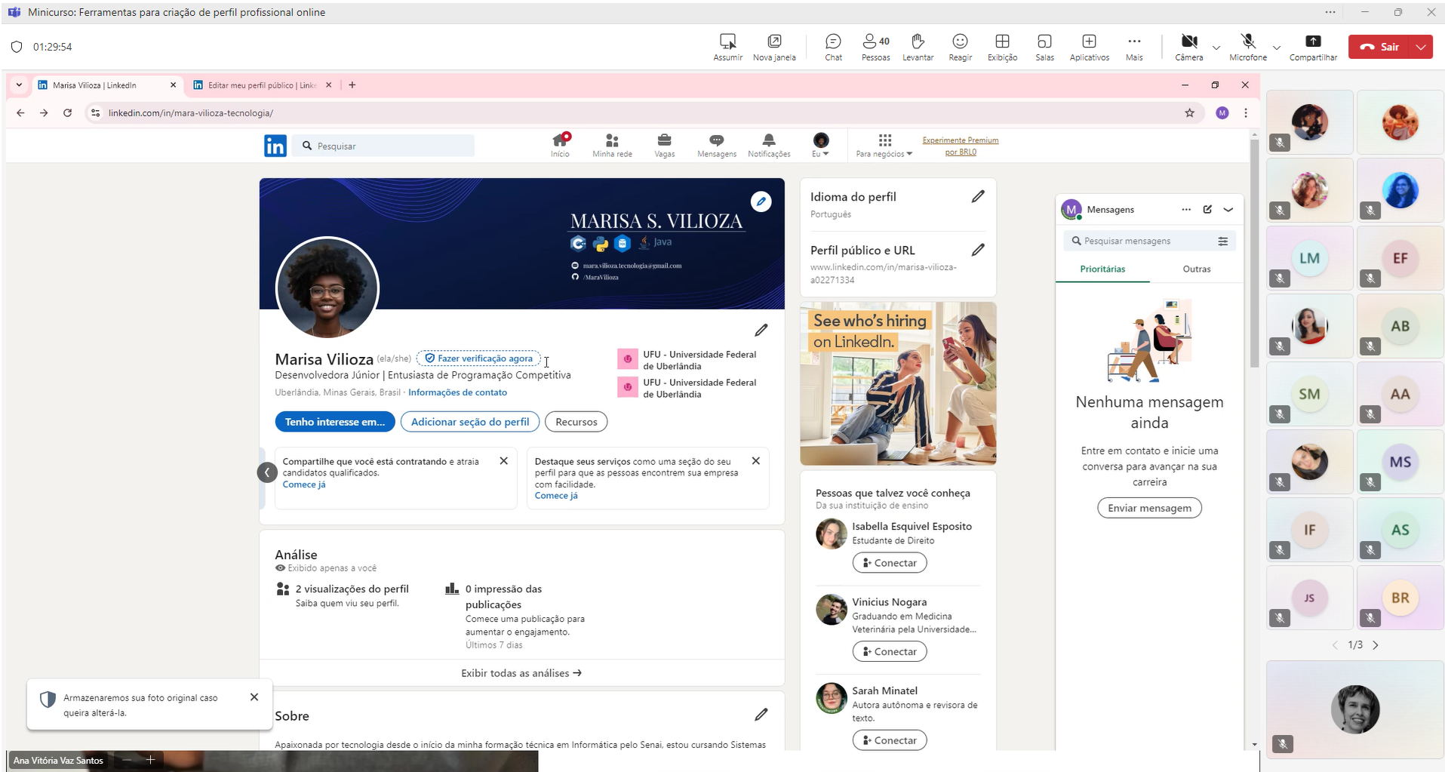Share screen with Compartilhar

click(x=1313, y=47)
